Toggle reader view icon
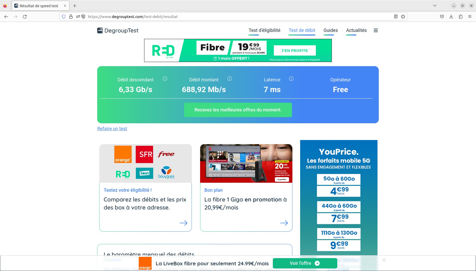The height and width of the screenshot is (271, 476). pyautogui.click(x=396, y=16)
